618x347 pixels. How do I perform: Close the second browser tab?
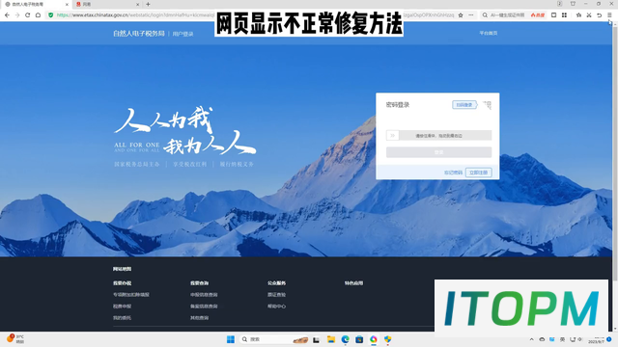pos(137,4)
